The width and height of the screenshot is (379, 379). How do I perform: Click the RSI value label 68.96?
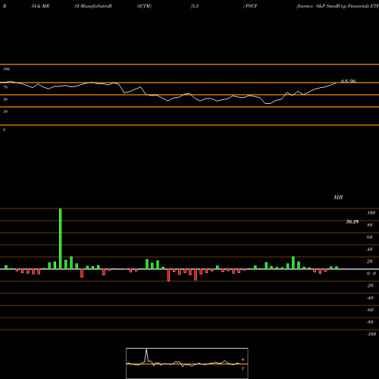(349, 81)
